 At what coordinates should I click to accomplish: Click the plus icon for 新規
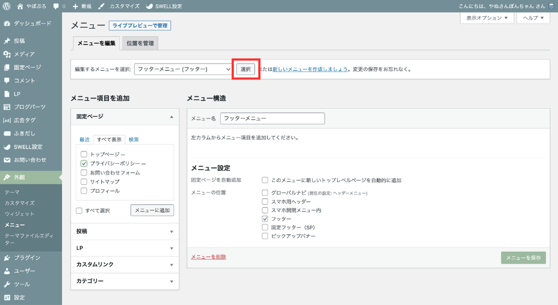(75, 7)
